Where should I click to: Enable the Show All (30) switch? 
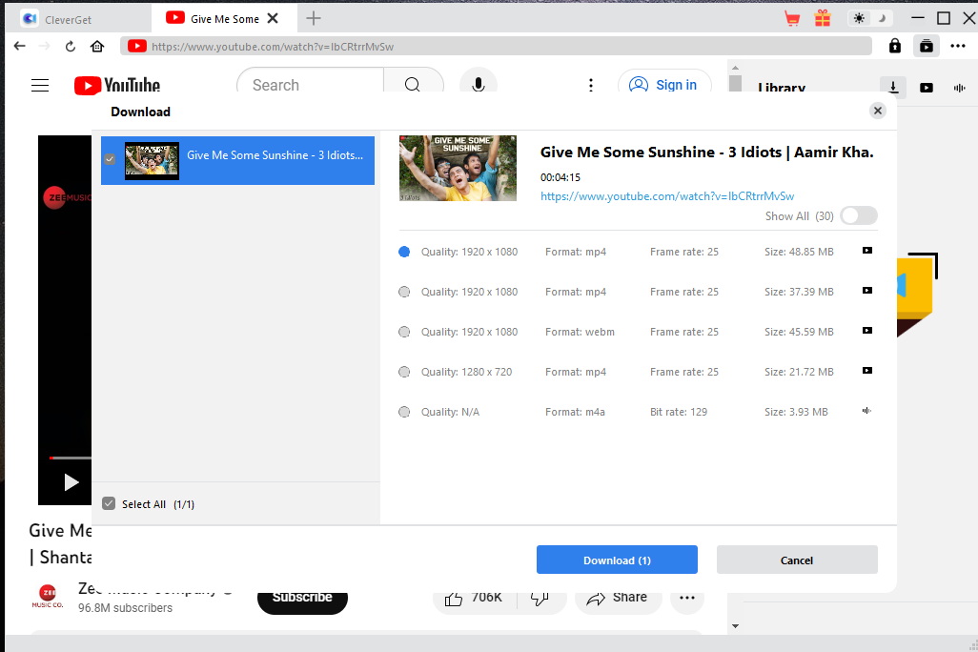point(858,215)
